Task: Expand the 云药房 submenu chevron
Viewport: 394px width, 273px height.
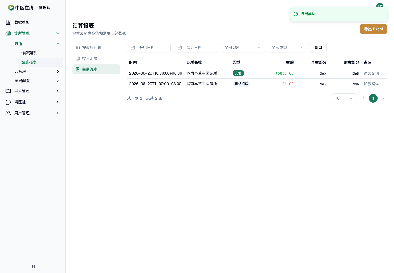Action: [58, 72]
